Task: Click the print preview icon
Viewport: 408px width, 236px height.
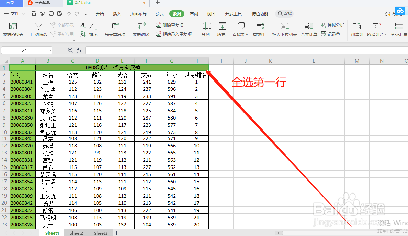Action: (x=60, y=14)
